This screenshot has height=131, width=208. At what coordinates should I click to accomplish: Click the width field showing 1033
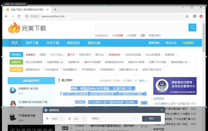click(x=56, y=119)
